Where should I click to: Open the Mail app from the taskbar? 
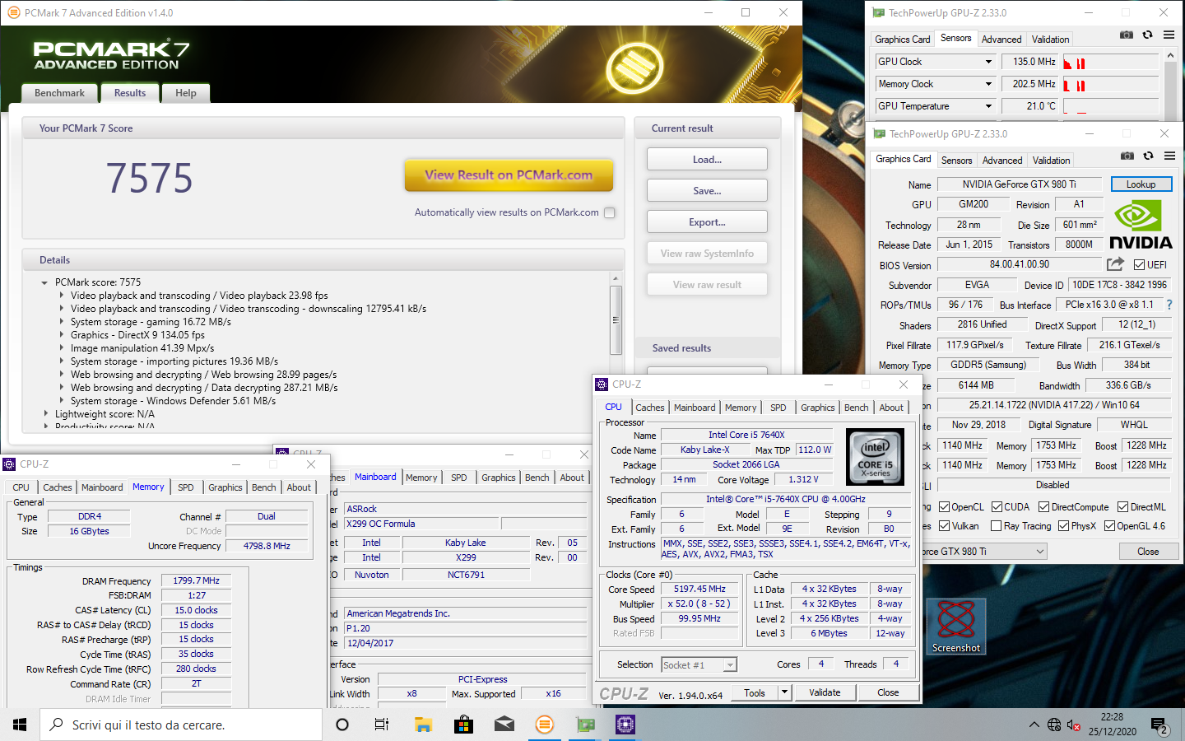pyautogui.click(x=504, y=725)
